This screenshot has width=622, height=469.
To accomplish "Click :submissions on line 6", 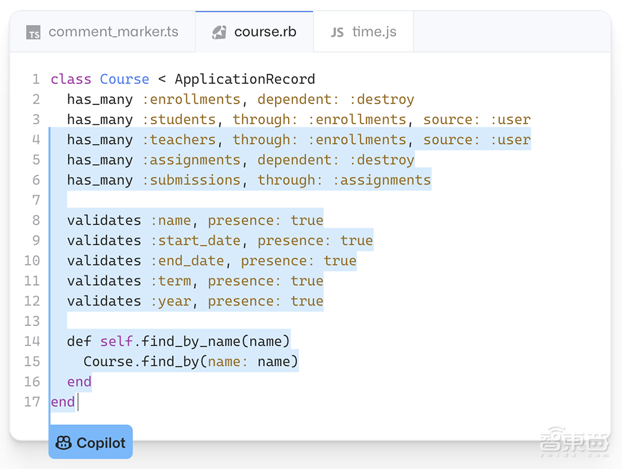I will pos(191,180).
